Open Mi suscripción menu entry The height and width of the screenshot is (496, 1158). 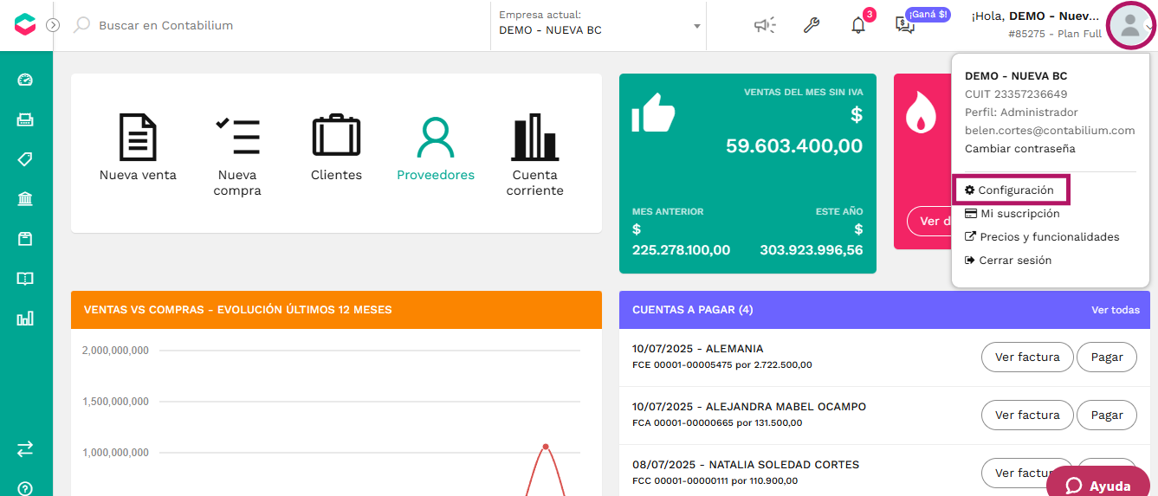[x=1012, y=214]
